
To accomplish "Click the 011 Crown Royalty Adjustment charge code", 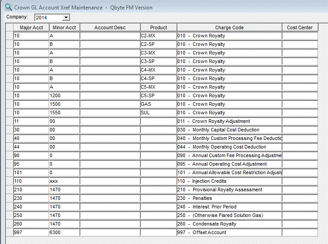I will [x=229, y=121].
